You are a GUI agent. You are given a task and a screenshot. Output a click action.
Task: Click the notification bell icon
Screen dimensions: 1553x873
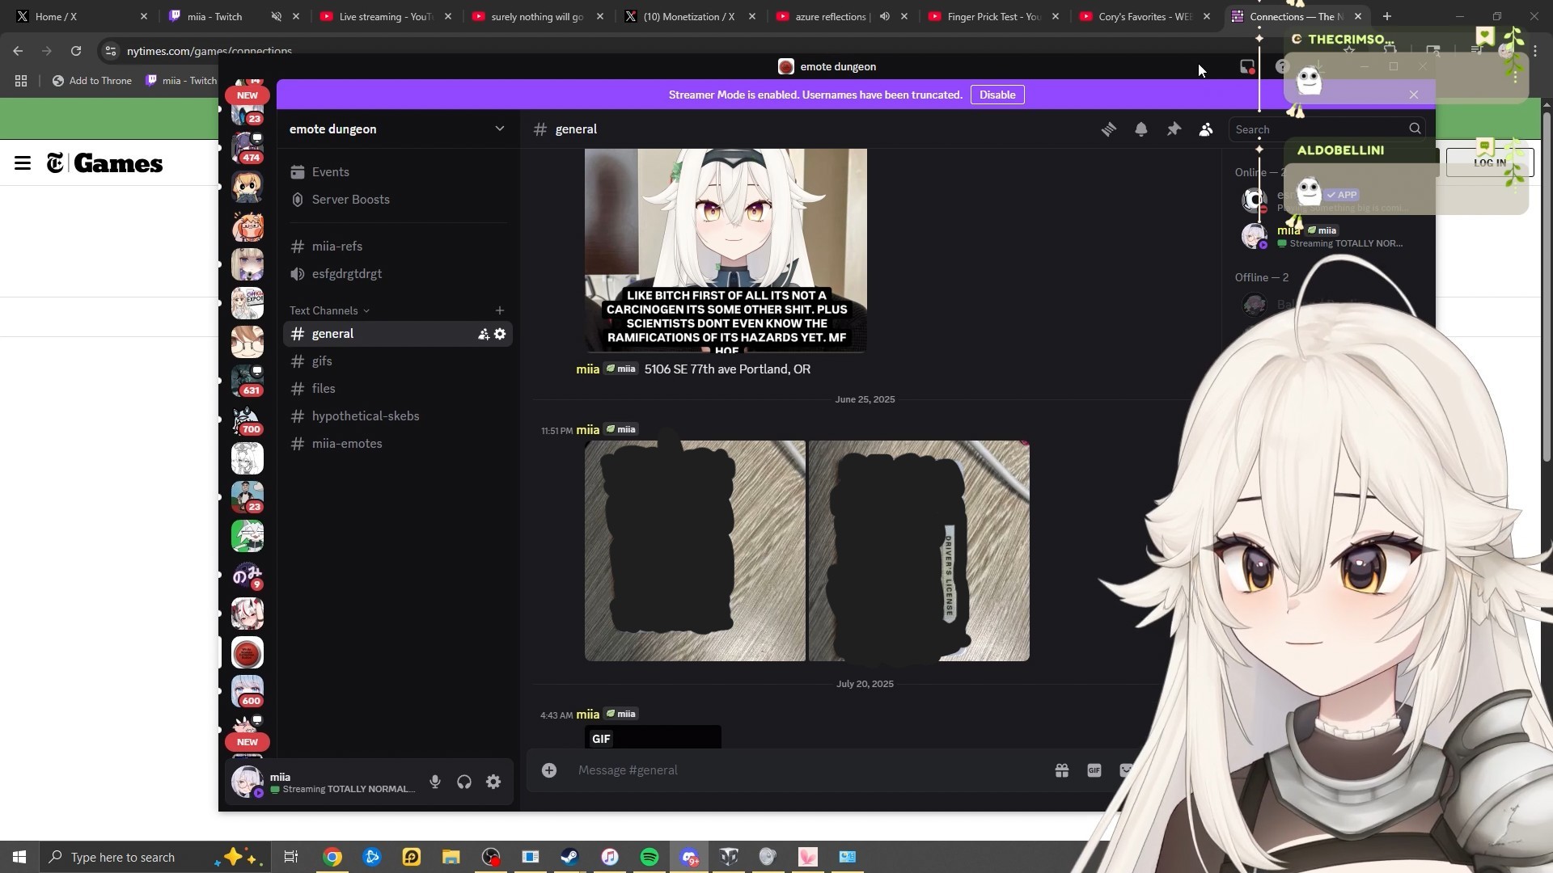(1140, 129)
